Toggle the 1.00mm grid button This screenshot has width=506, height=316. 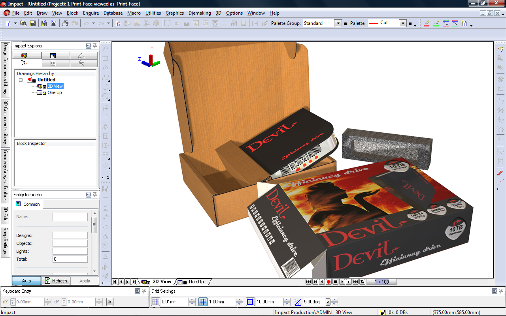pos(203,302)
